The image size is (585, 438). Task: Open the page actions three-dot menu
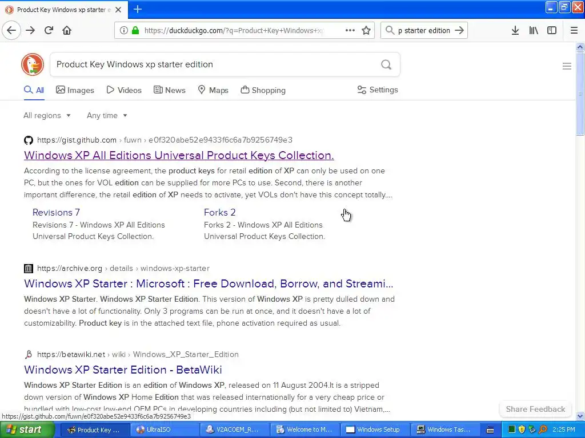[x=350, y=31]
